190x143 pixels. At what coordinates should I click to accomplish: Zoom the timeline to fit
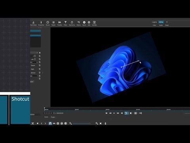101,124
